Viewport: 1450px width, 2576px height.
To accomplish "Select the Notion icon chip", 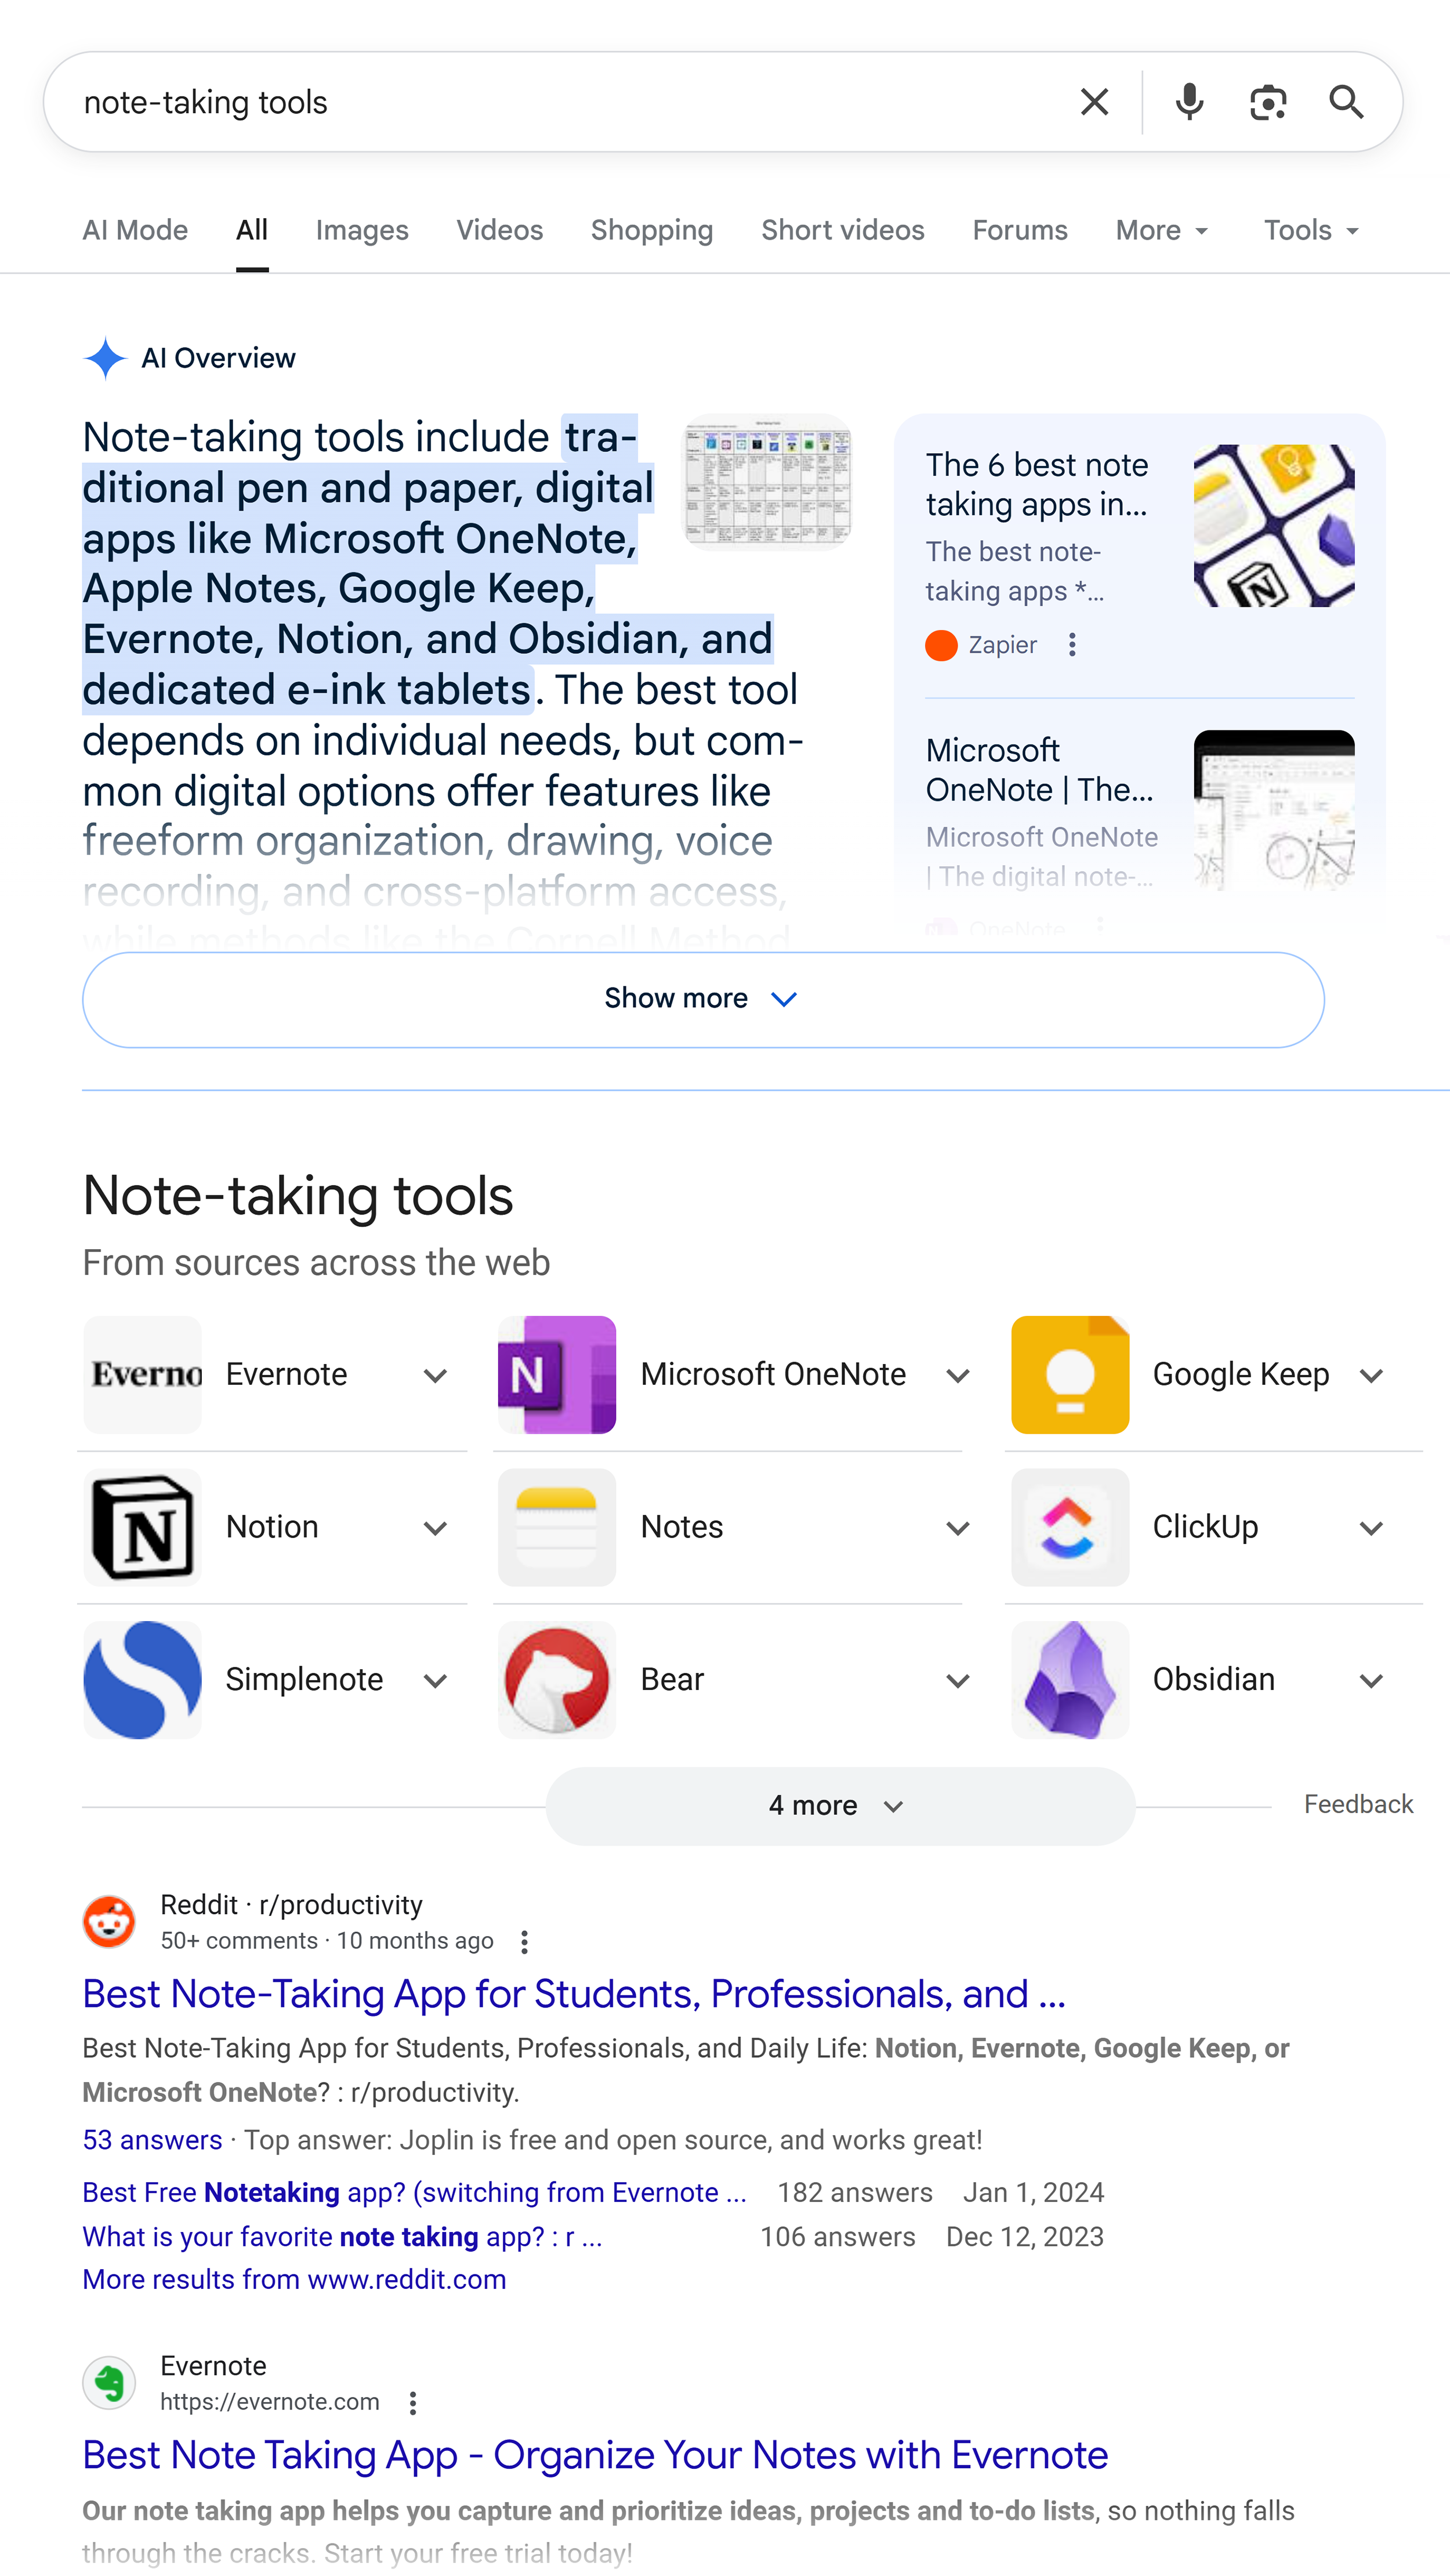I will coord(142,1527).
